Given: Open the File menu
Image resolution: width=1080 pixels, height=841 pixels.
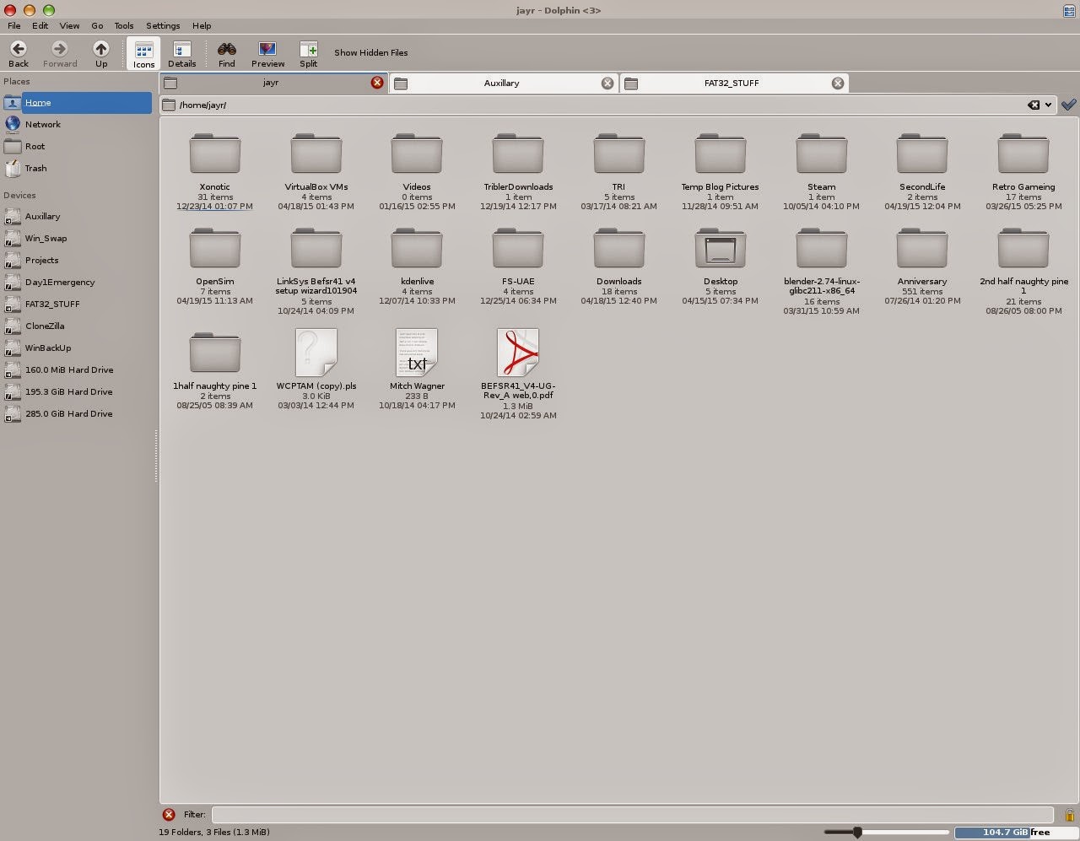Looking at the screenshot, I should click(14, 26).
